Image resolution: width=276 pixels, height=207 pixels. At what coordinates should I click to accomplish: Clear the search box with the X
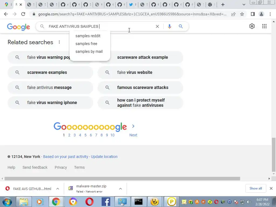pos(157,26)
